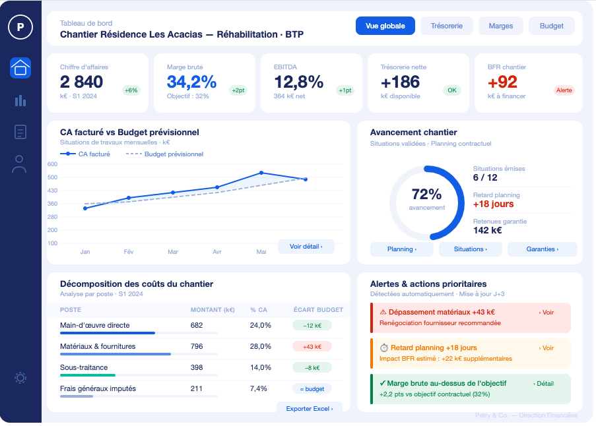Viewport: 596px width, 426px height.
Task: Click warning triangle icon in Dépassement matériaux alert
Action: [383, 312]
